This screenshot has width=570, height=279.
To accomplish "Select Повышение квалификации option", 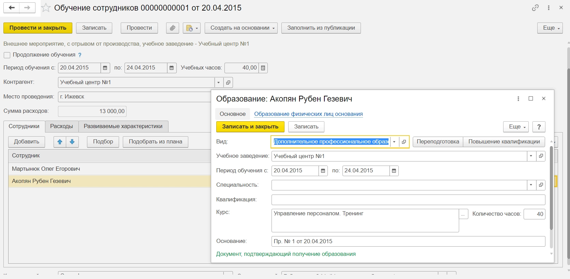I will click(504, 142).
